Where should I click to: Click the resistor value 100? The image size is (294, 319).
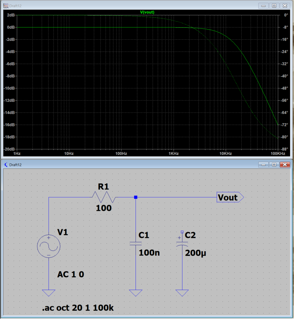pyautogui.click(x=104, y=208)
